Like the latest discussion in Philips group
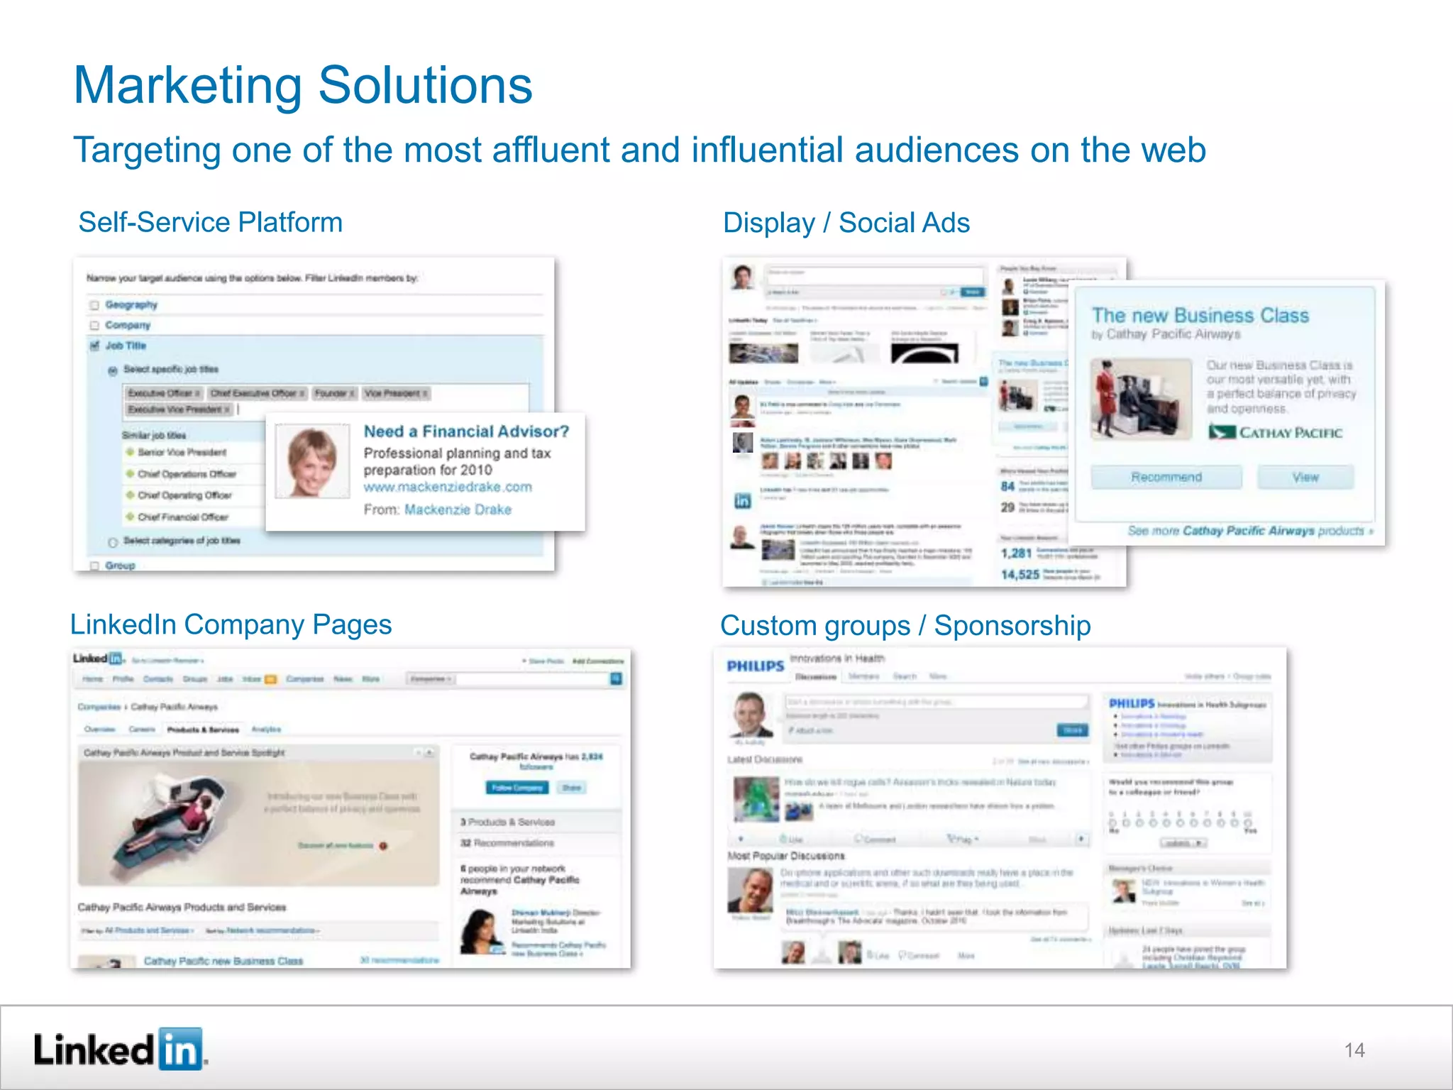 point(790,839)
